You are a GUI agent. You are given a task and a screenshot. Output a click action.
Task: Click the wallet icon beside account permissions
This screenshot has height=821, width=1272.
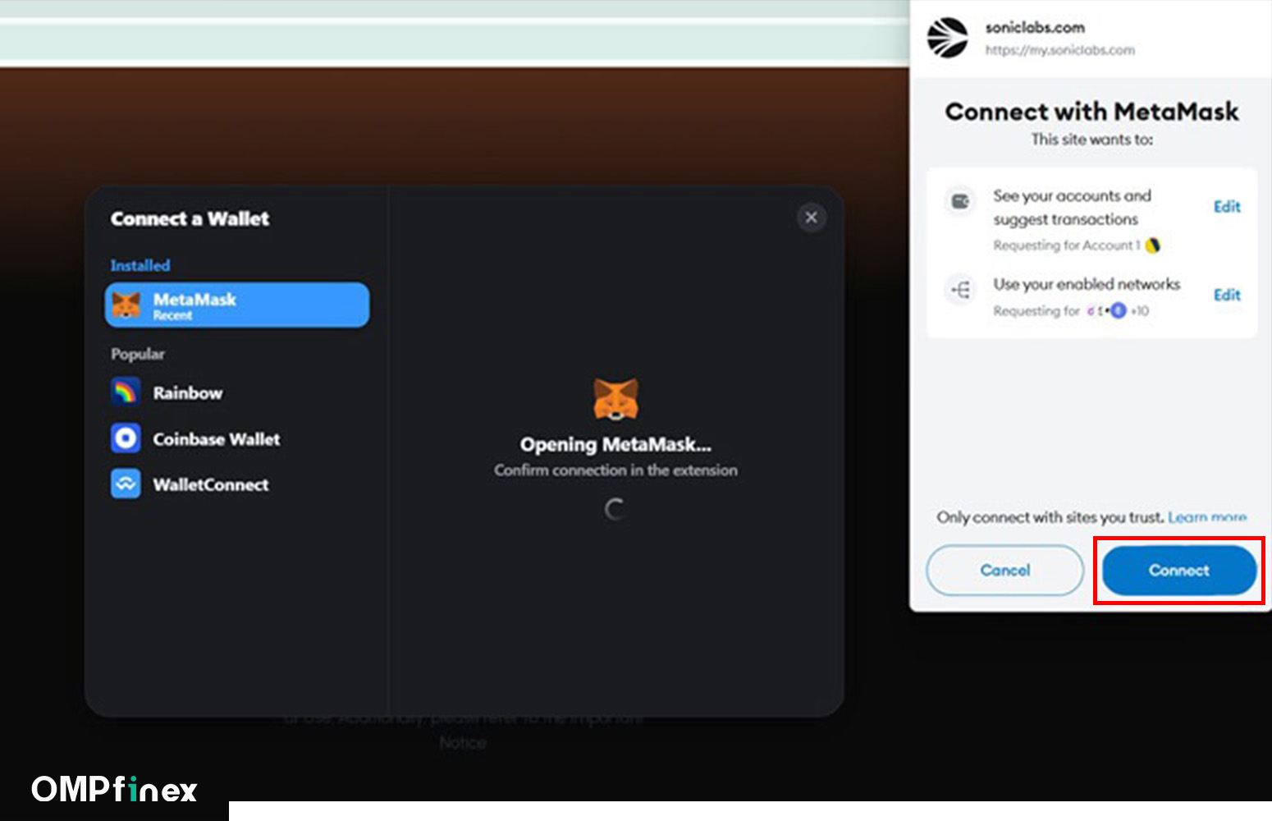[x=959, y=201]
